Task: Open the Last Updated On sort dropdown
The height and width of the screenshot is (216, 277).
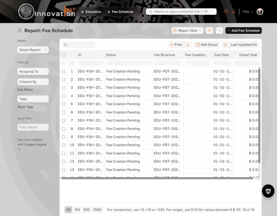Action: (x=244, y=45)
